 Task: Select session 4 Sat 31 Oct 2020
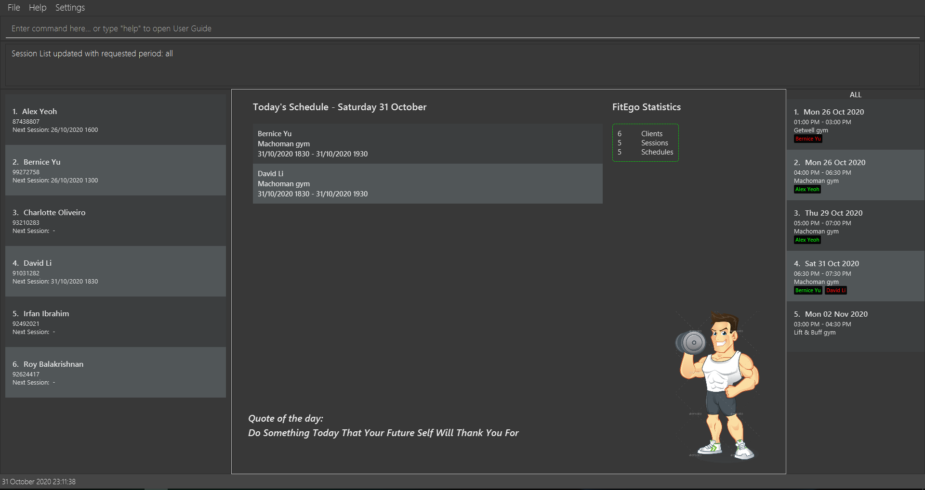(x=856, y=276)
